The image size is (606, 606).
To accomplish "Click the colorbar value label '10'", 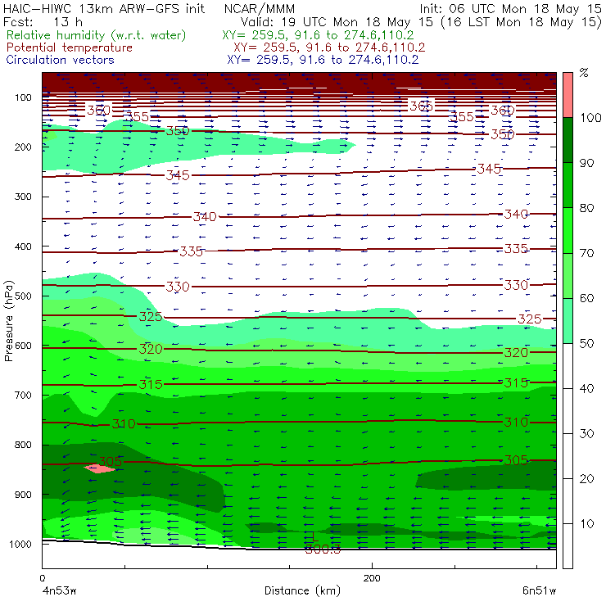I will (586, 523).
